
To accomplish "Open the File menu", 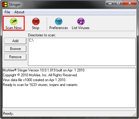I will pos(7,12).
